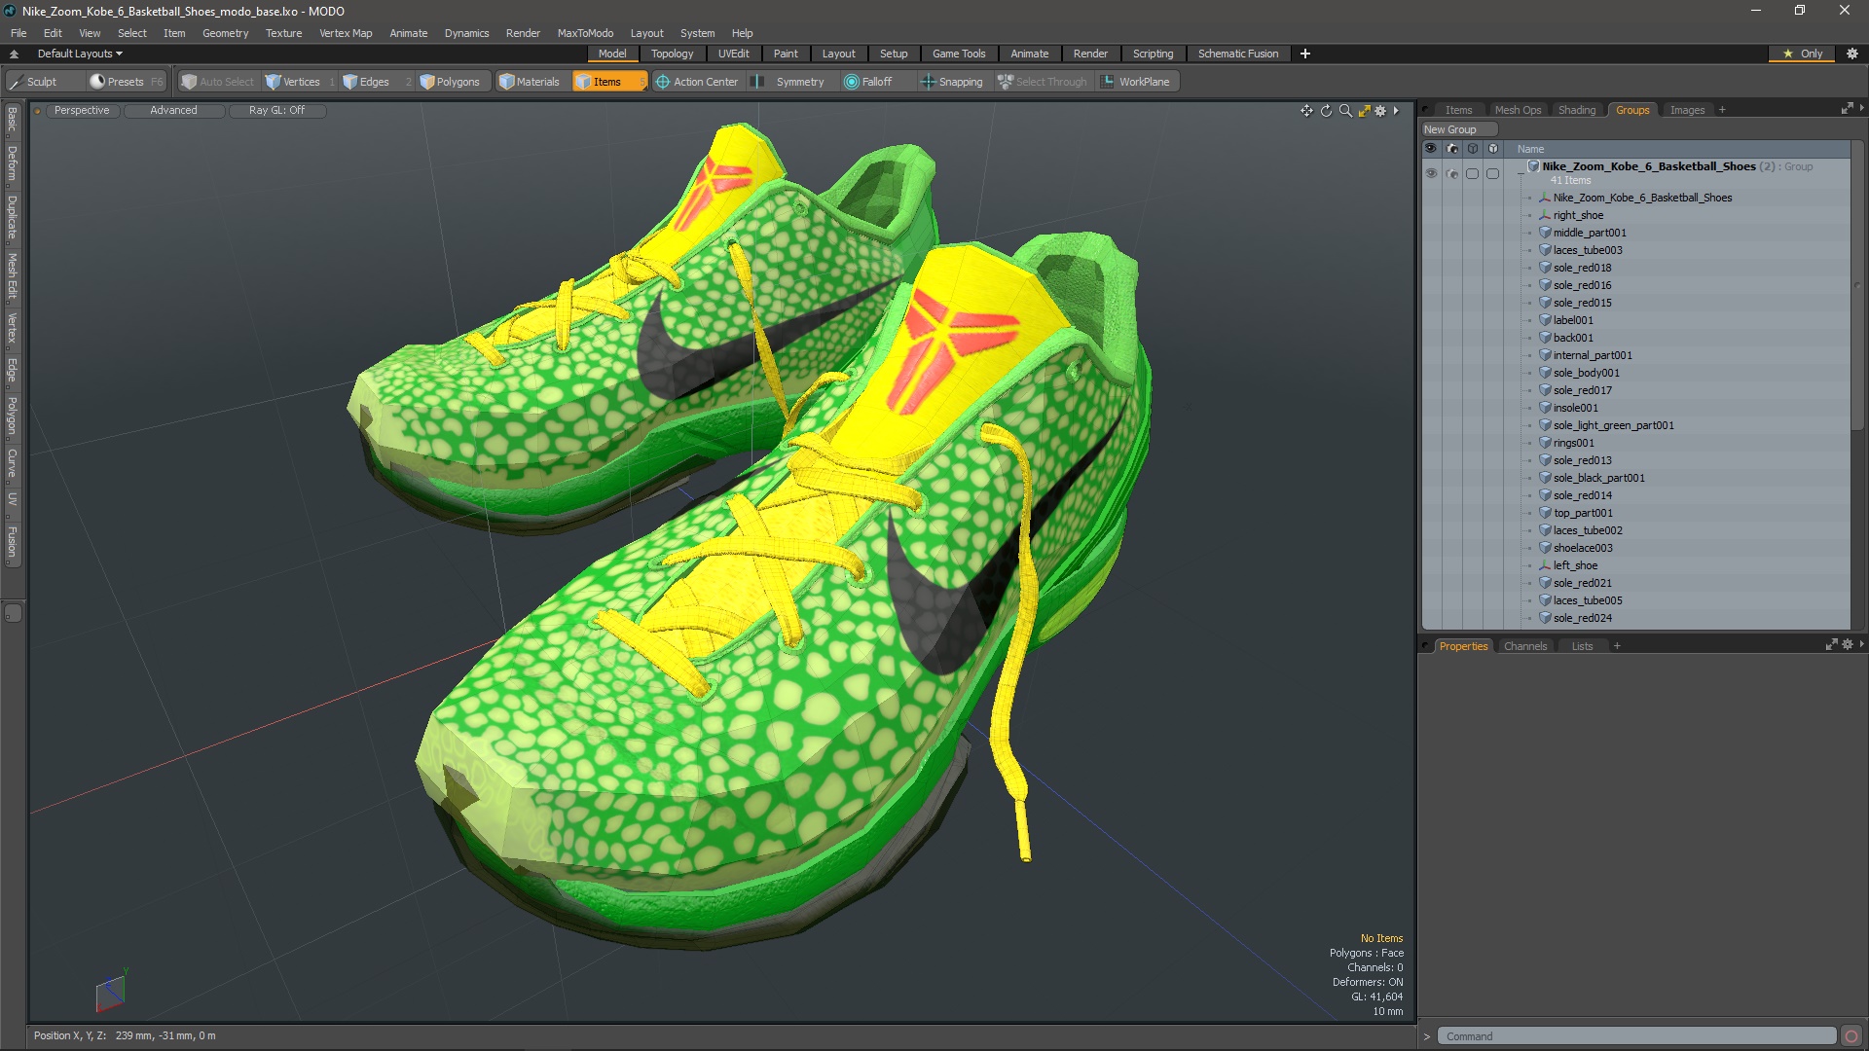Click the command record circle button
The height and width of the screenshot is (1051, 1869).
click(1851, 1036)
